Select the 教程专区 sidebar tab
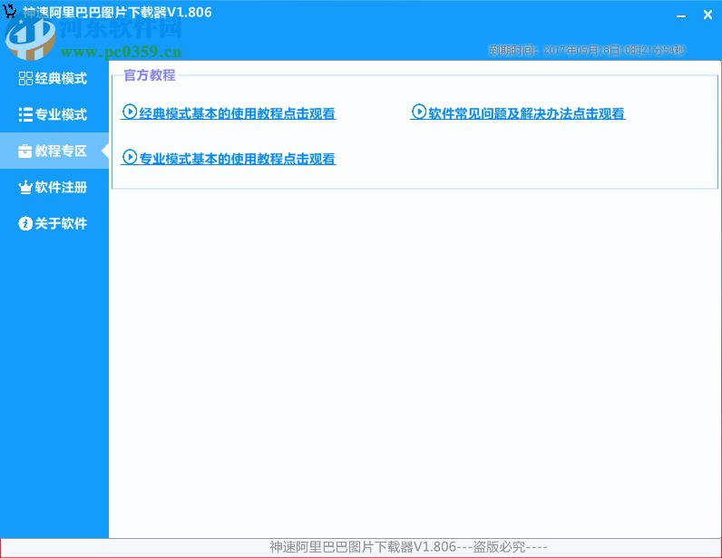Viewport: 722px width, 558px height. (54, 151)
